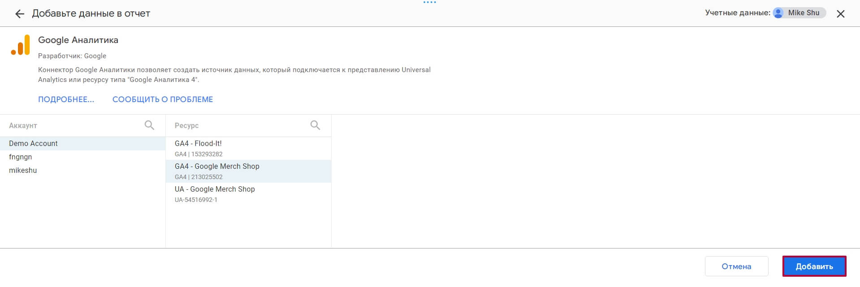Image resolution: width=860 pixels, height=287 pixels.
Task: Choose UA - Google Merch Shop resource
Action: [248, 194]
